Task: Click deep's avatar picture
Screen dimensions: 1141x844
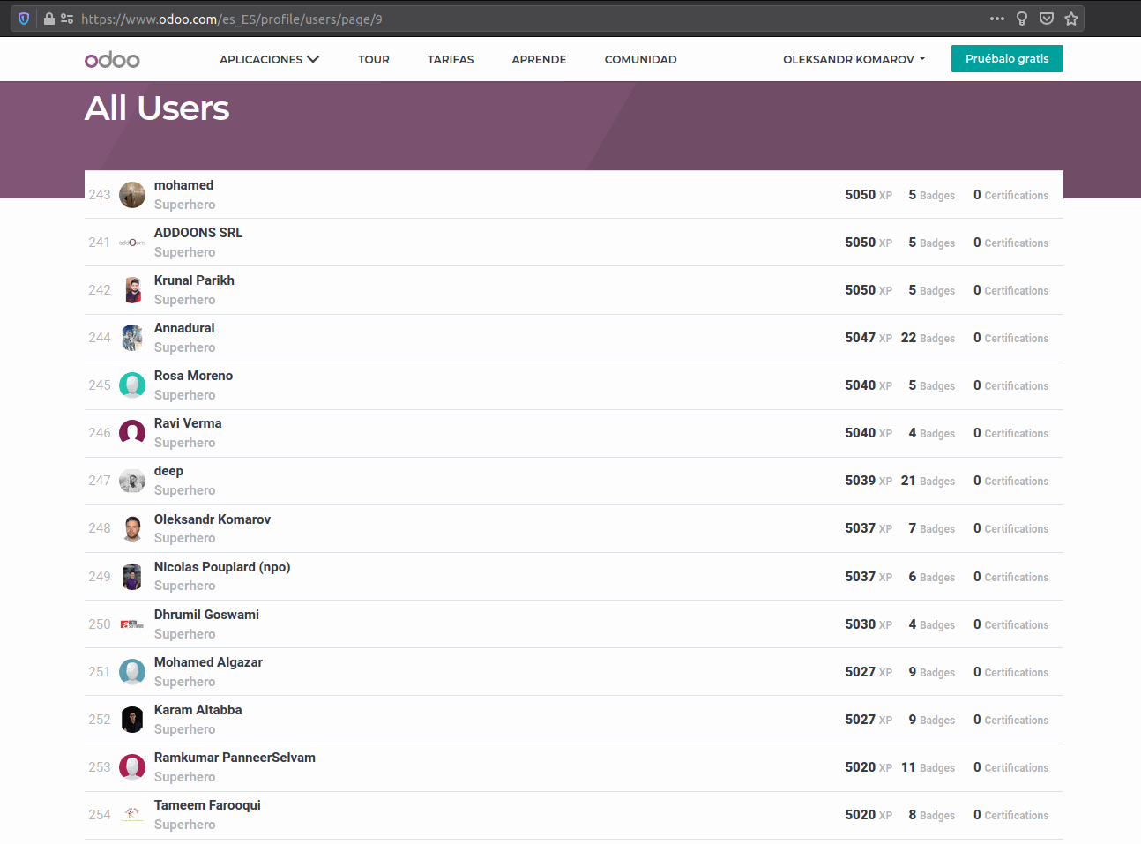Action: (132, 481)
